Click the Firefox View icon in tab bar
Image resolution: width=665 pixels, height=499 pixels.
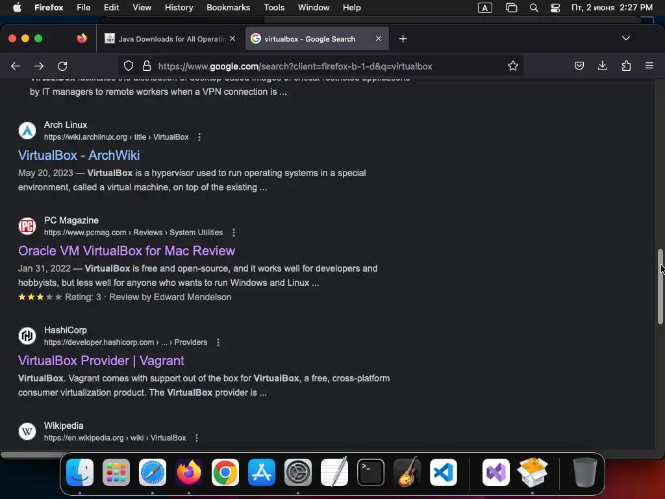(x=82, y=38)
